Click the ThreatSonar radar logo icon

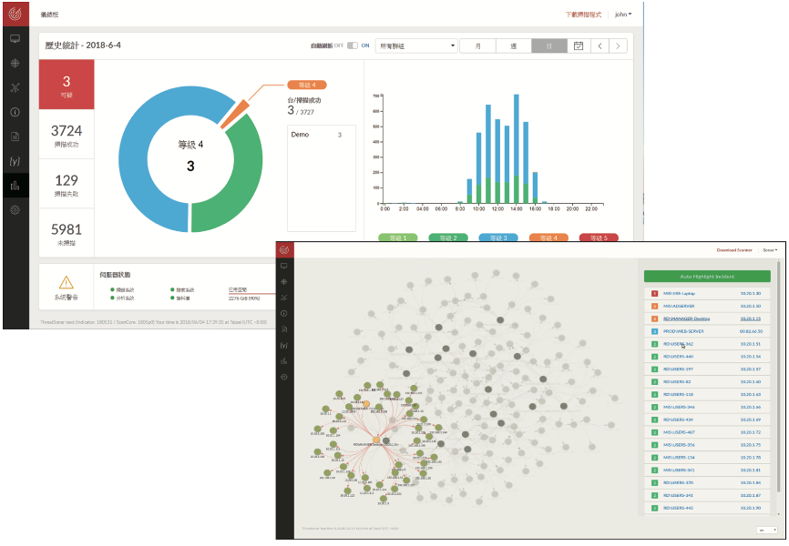click(x=15, y=14)
